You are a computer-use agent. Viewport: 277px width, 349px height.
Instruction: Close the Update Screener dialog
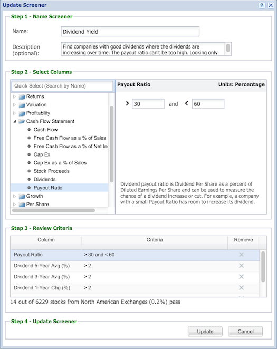pos(271,5)
